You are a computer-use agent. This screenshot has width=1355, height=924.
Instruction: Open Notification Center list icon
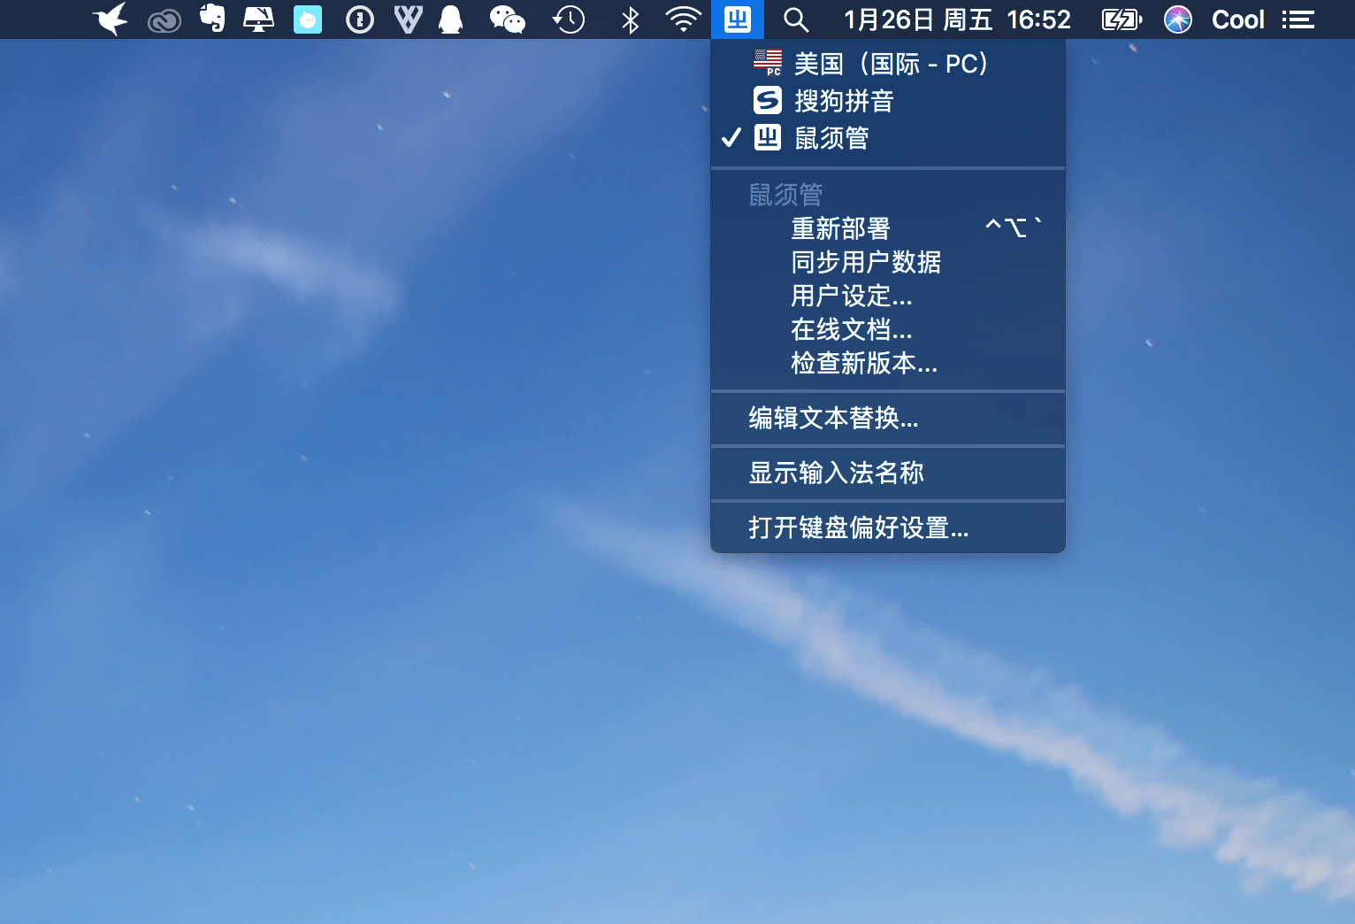1298,19
